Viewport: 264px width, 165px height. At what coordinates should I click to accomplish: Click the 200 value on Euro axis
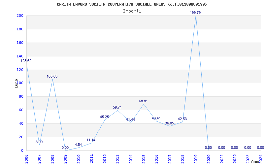[20, 16]
